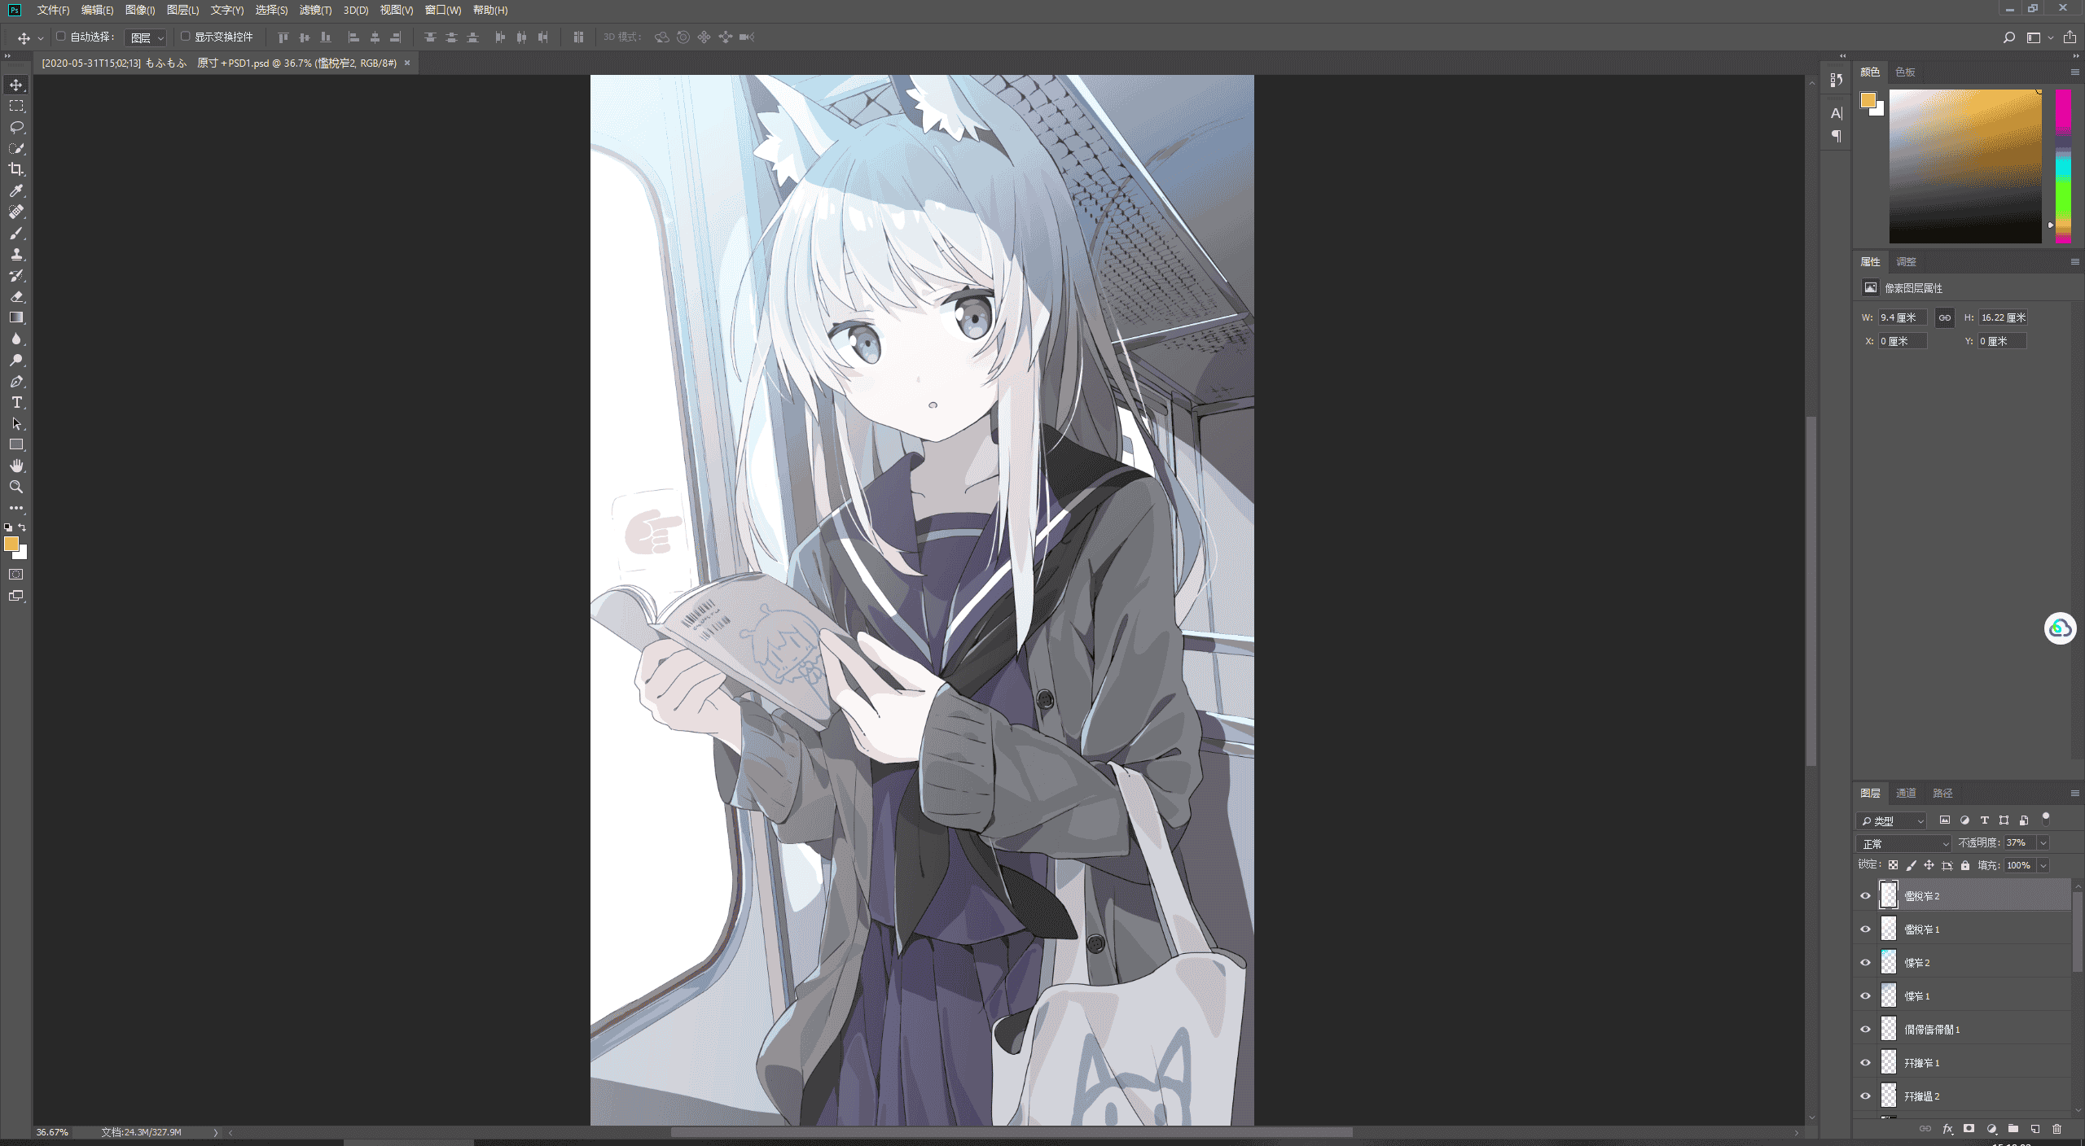Open the 图层 auto-select dropdown
This screenshot has height=1146, width=2085.
coord(147,37)
